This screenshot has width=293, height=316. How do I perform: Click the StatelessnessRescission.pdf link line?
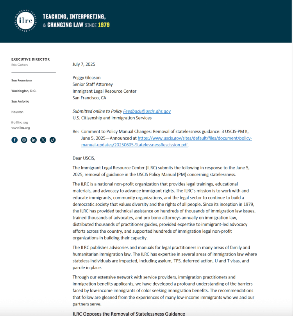[x=134, y=145]
